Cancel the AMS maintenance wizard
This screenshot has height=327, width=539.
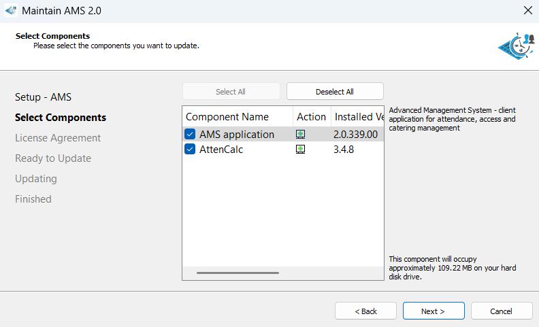(501, 311)
